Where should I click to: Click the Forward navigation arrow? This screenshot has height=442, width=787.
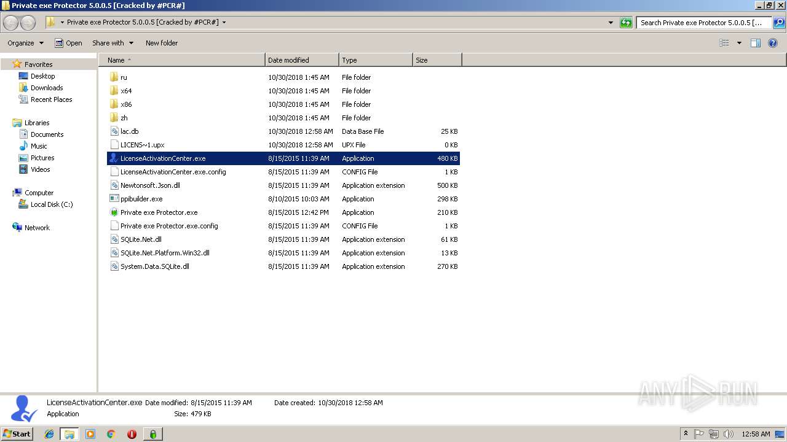28,23
